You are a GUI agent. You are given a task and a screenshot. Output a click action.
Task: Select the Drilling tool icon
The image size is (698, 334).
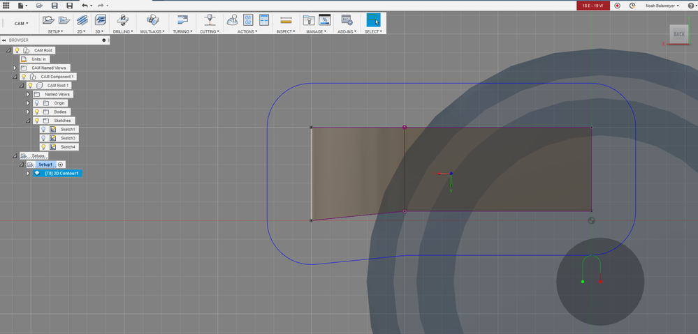point(122,20)
